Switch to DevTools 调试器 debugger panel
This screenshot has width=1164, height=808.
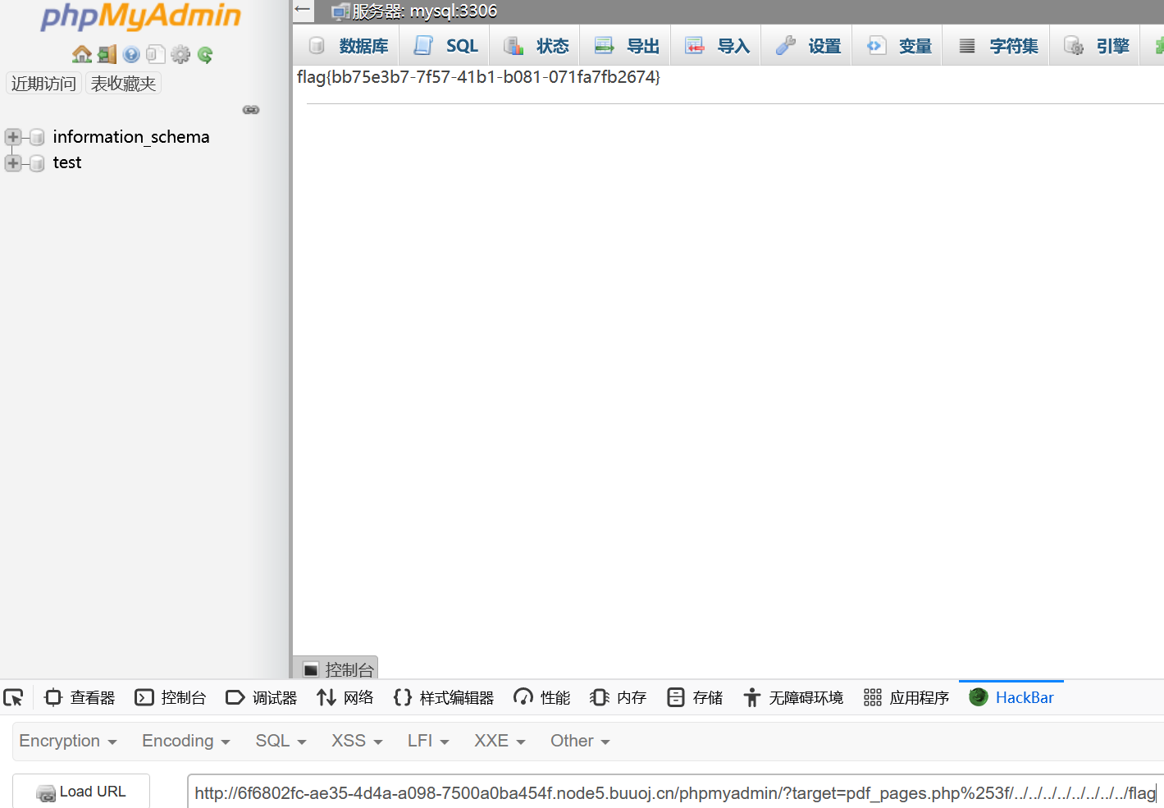tap(262, 697)
